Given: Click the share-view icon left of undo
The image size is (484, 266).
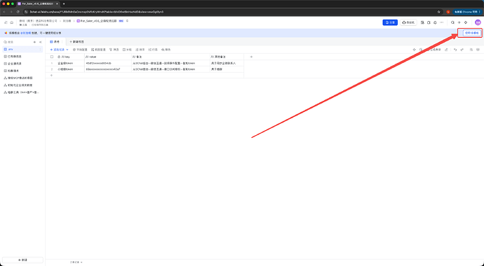Looking at the screenshot, I should pyautogui.click(x=446, y=50).
